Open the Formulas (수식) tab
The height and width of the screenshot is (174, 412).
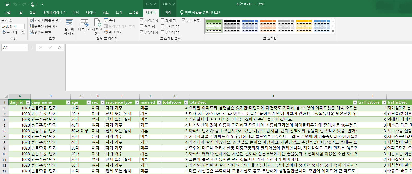(x=76, y=13)
